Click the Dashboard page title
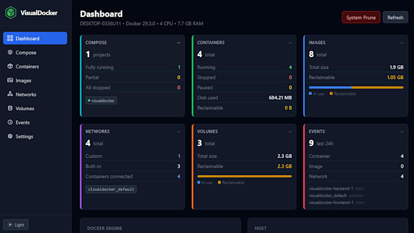The width and height of the screenshot is (414, 233). coord(102,14)
